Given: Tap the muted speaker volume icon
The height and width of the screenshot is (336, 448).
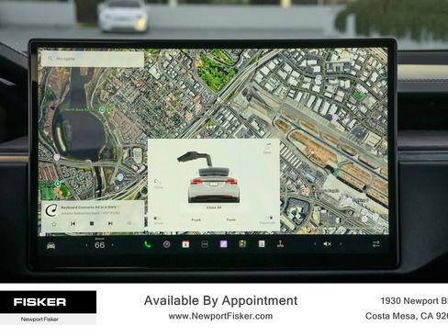Looking at the screenshot, I should click(327, 244).
